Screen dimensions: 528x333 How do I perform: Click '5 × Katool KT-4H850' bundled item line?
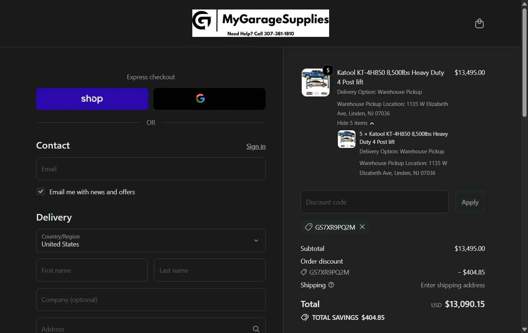404,138
